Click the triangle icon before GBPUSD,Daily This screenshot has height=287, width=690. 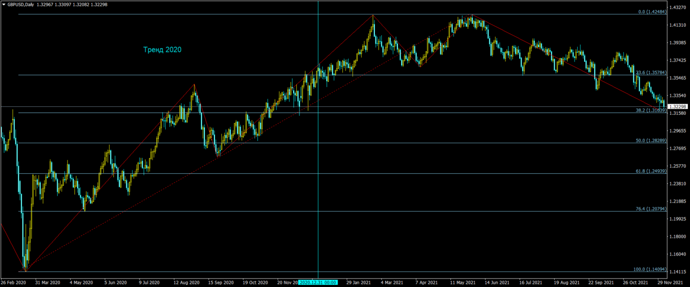[x=4, y=4]
